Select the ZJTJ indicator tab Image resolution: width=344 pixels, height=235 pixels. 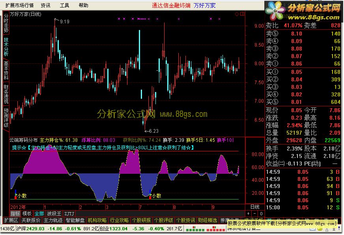(x=69, y=214)
